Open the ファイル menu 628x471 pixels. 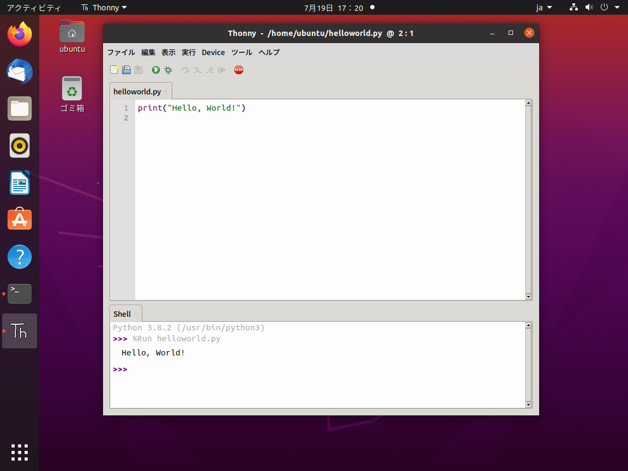coord(121,52)
